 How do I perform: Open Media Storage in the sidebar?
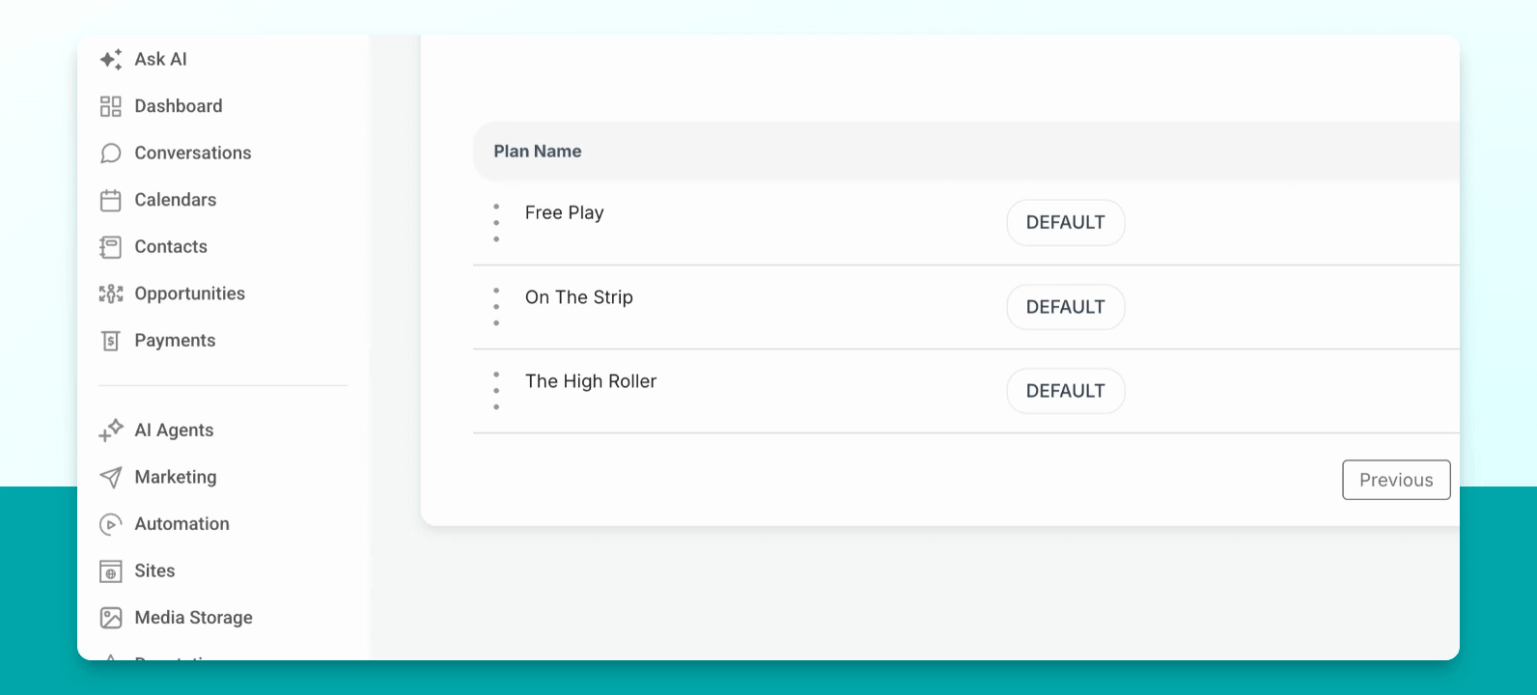(194, 618)
